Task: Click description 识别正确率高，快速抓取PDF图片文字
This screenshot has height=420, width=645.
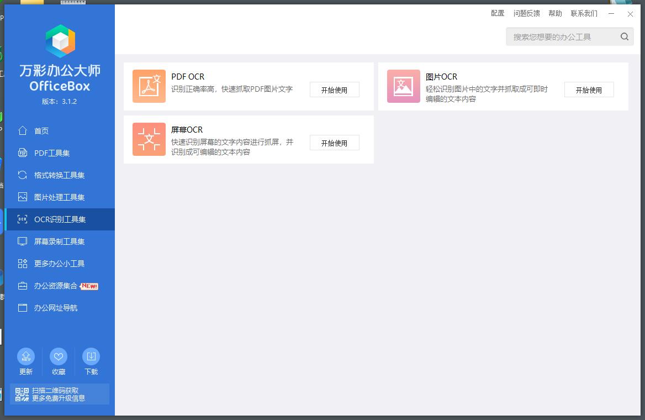Action: (x=232, y=89)
